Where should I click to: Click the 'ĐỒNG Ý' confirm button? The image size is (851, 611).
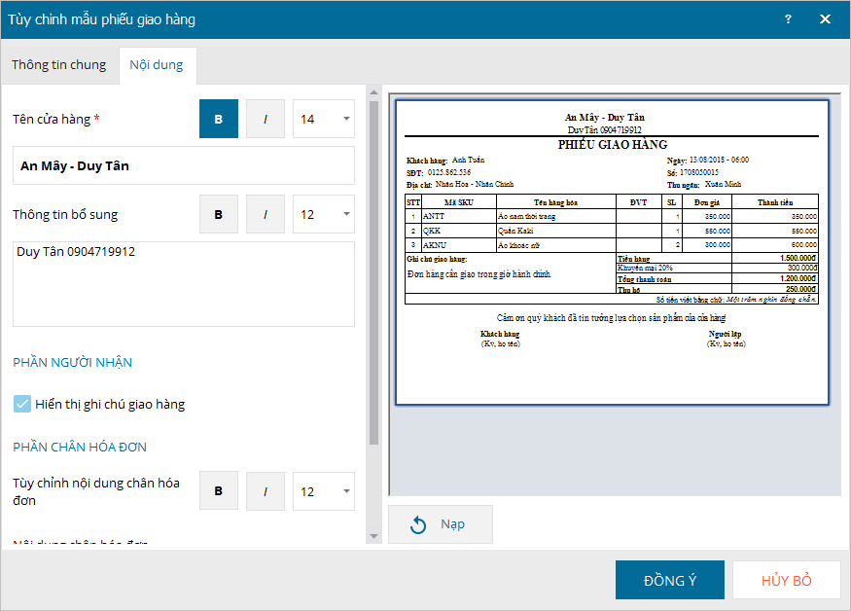point(669,580)
